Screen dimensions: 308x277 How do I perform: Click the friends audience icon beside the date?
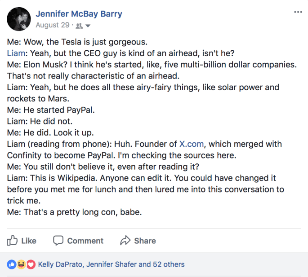(80, 26)
